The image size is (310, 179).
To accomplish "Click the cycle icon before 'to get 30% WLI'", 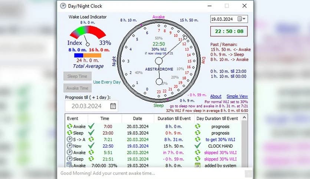I will click(x=198, y=139).
